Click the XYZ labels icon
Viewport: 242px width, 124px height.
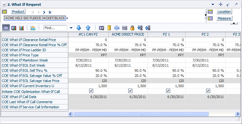coord(124,28)
